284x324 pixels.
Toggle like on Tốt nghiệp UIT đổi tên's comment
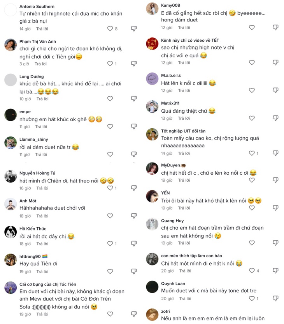click(x=252, y=153)
